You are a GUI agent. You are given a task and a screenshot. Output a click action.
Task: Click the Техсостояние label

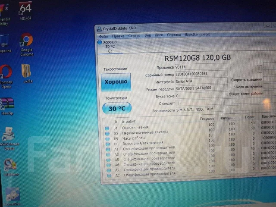(115, 69)
